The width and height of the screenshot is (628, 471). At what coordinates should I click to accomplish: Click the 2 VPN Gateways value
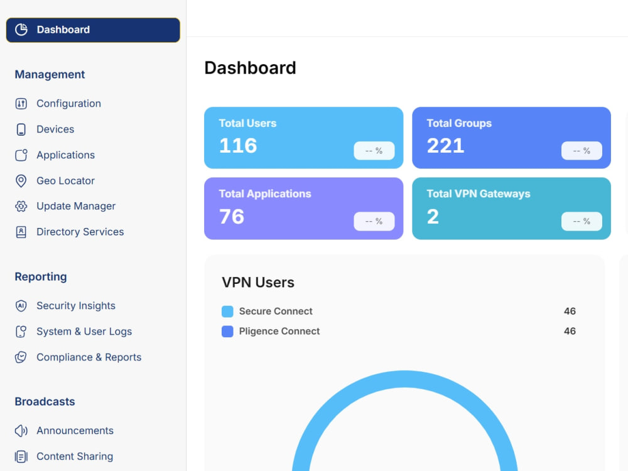[x=433, y=217]
